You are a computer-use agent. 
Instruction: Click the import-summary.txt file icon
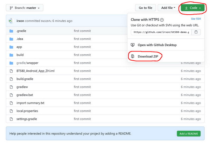pyautogui.click(x=11, y=103)
